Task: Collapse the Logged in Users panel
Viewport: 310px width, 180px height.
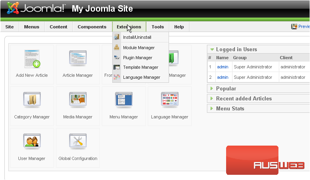Action: [236, 50]
